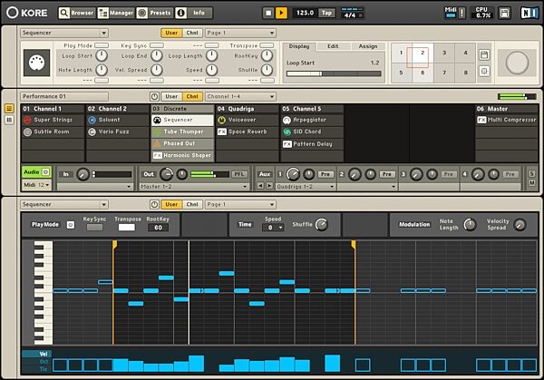Click the large morph dial
The width and height of the screenshot is (544, 380).
point(517,63)
